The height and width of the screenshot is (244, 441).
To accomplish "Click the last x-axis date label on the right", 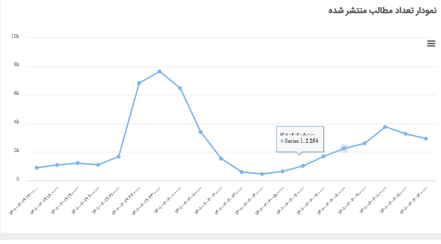I will [x=416, y=199].
